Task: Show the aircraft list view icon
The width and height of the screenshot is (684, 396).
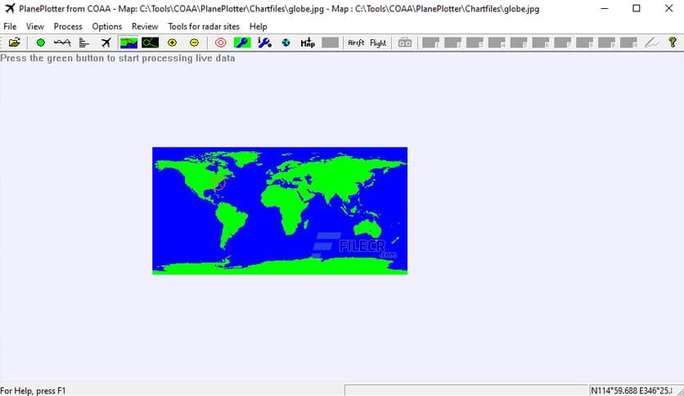Action: (83, 43)
